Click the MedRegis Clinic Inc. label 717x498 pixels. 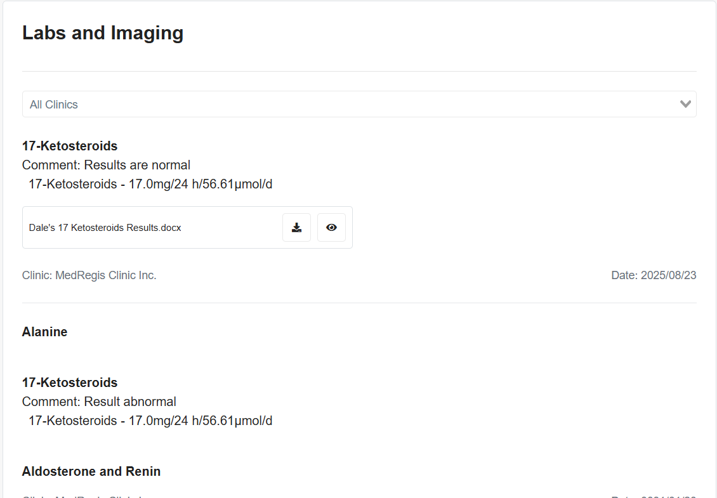click(x=89, y=275)
